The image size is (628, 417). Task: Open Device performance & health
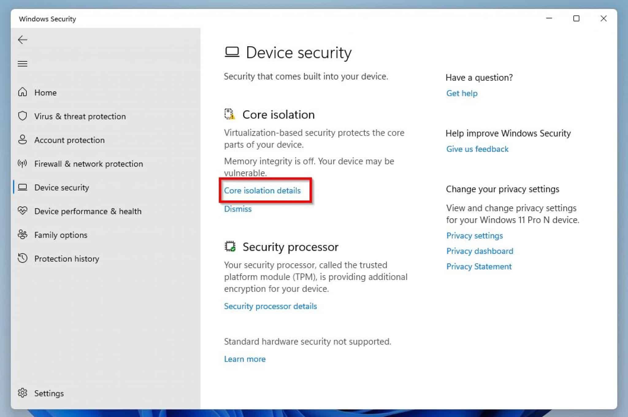coord(87,211)
